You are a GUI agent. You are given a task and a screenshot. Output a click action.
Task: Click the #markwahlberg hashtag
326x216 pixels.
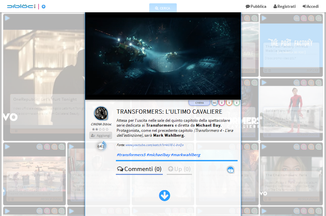point(186,155)
